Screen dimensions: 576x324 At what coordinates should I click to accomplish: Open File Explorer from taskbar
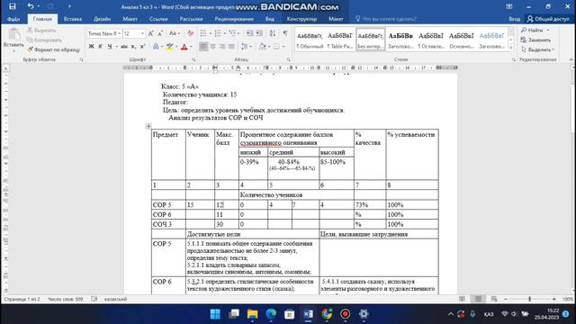pos(252,314)
